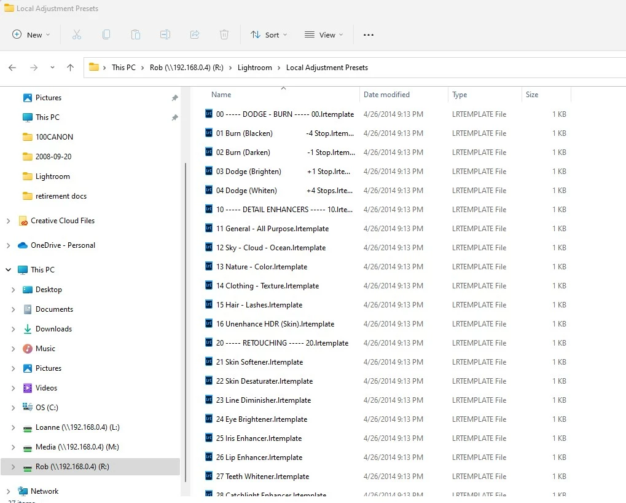Click the Network icon in sidebar
626x503 pixels.
click(x=23, y=491)
